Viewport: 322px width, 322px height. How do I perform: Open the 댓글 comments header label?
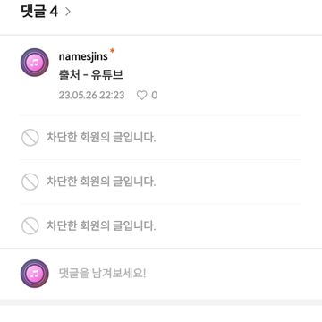[x=33, y=12]
